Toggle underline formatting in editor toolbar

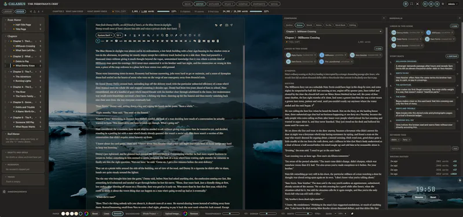coord(135,35)
